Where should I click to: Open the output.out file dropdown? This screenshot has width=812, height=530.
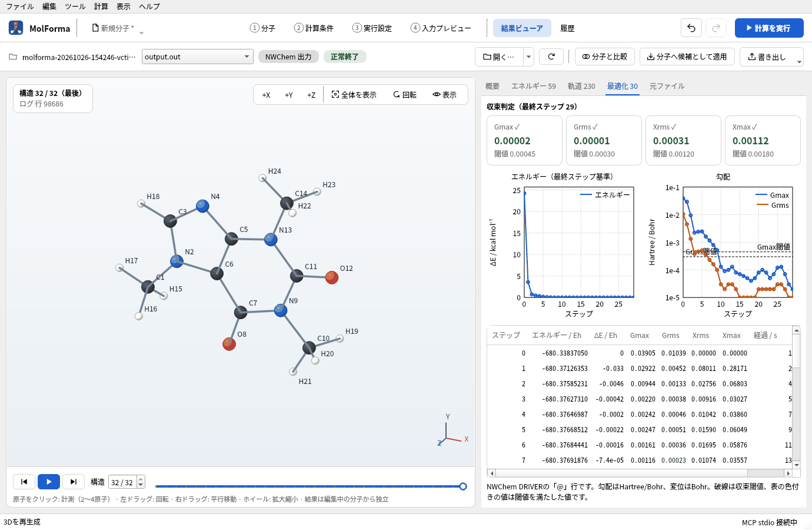click(198, 57)
